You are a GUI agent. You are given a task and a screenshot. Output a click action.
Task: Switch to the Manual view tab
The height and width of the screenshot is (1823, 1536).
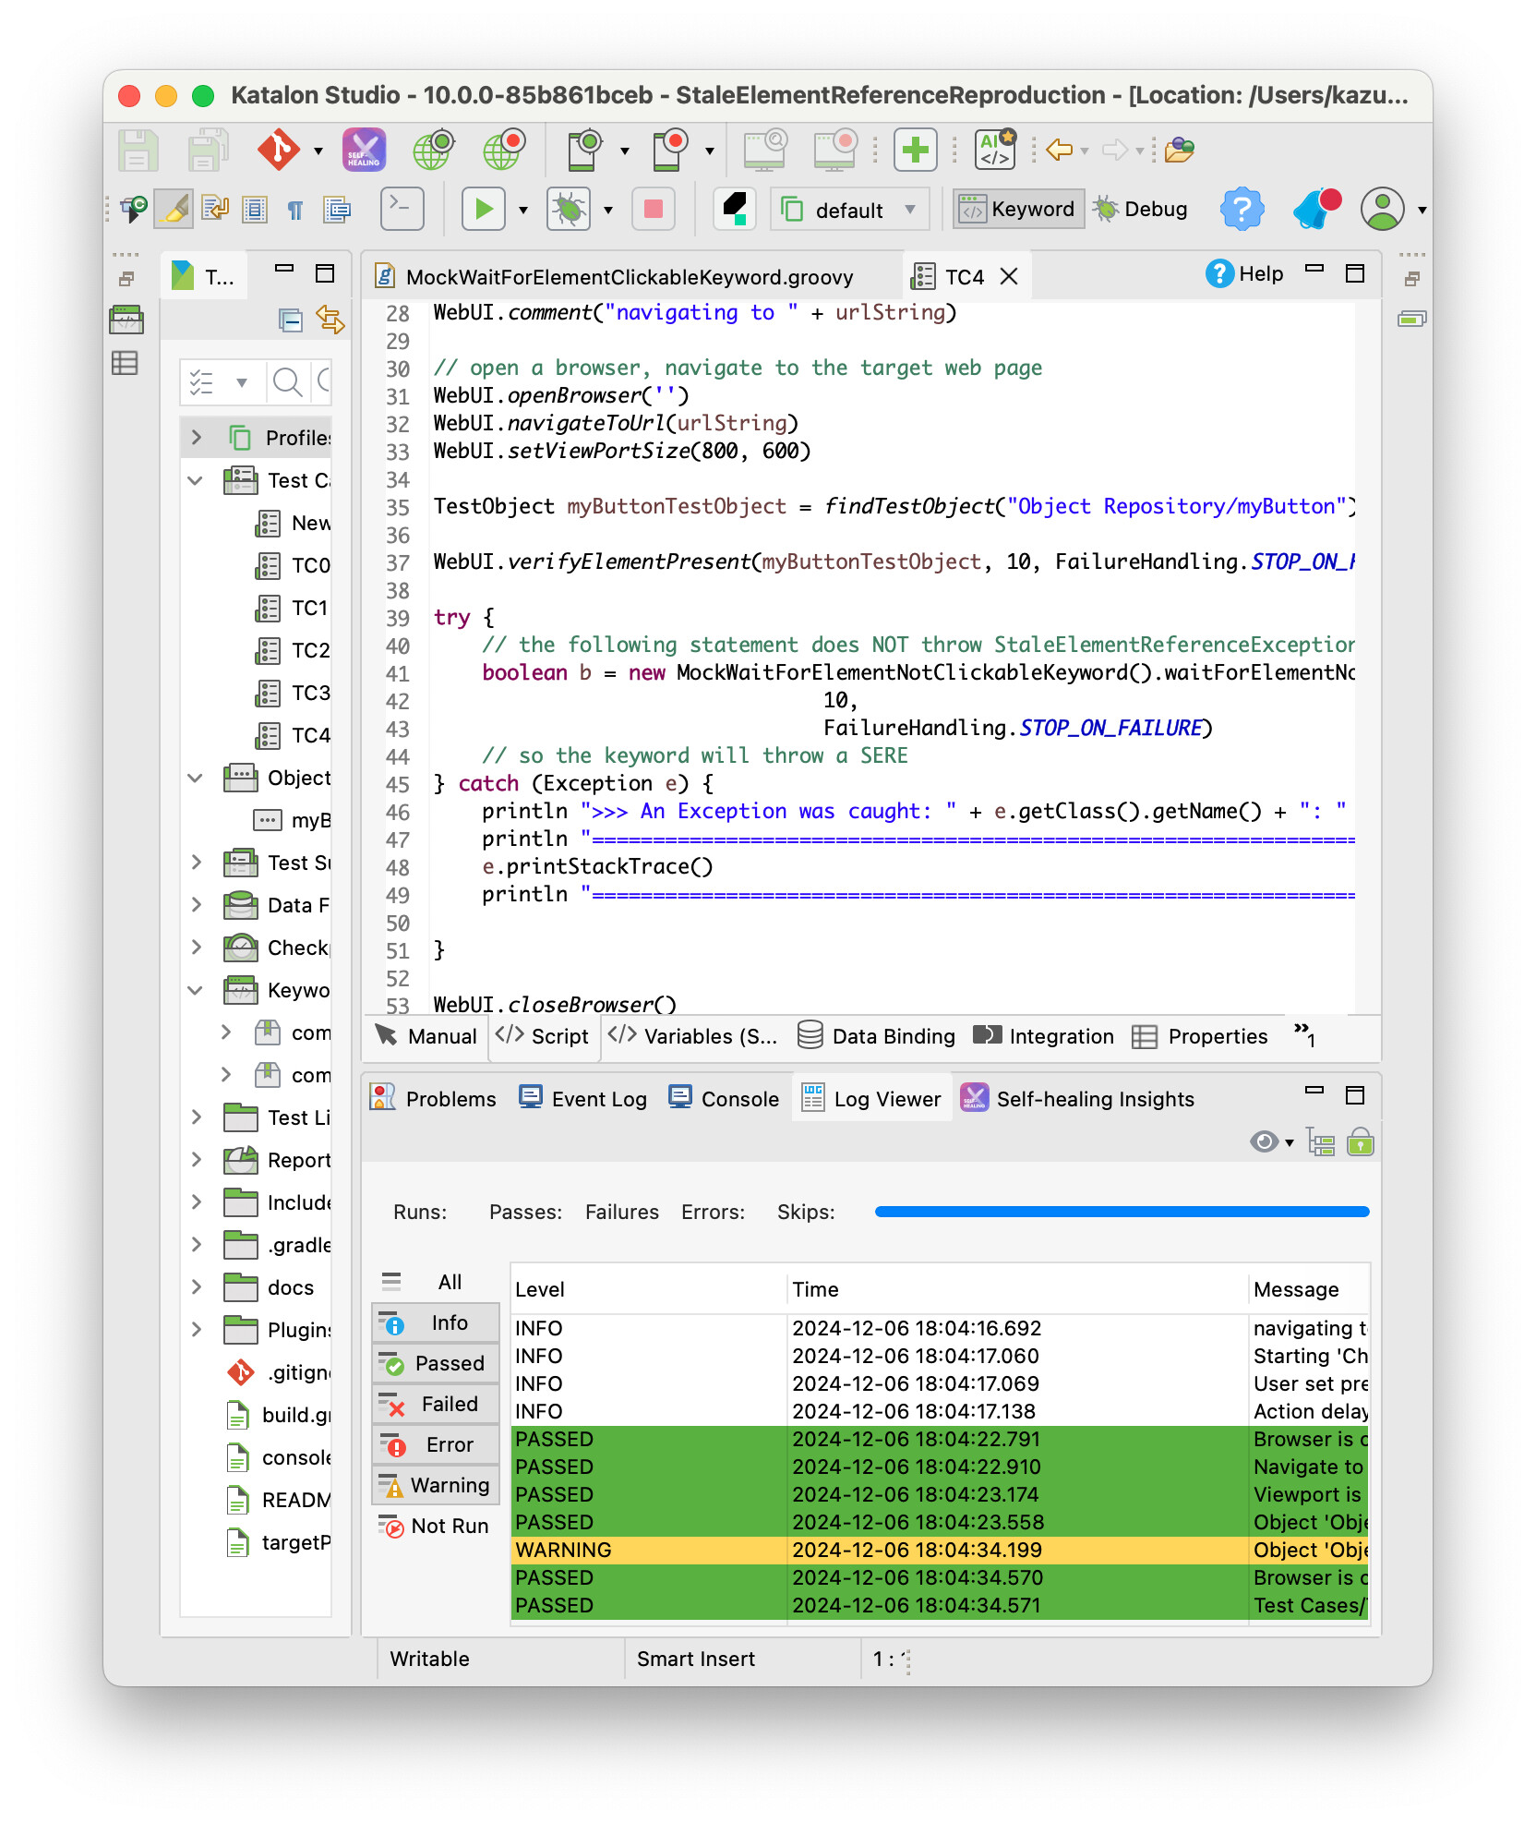pyautogui.click(x=427, y=1036)
